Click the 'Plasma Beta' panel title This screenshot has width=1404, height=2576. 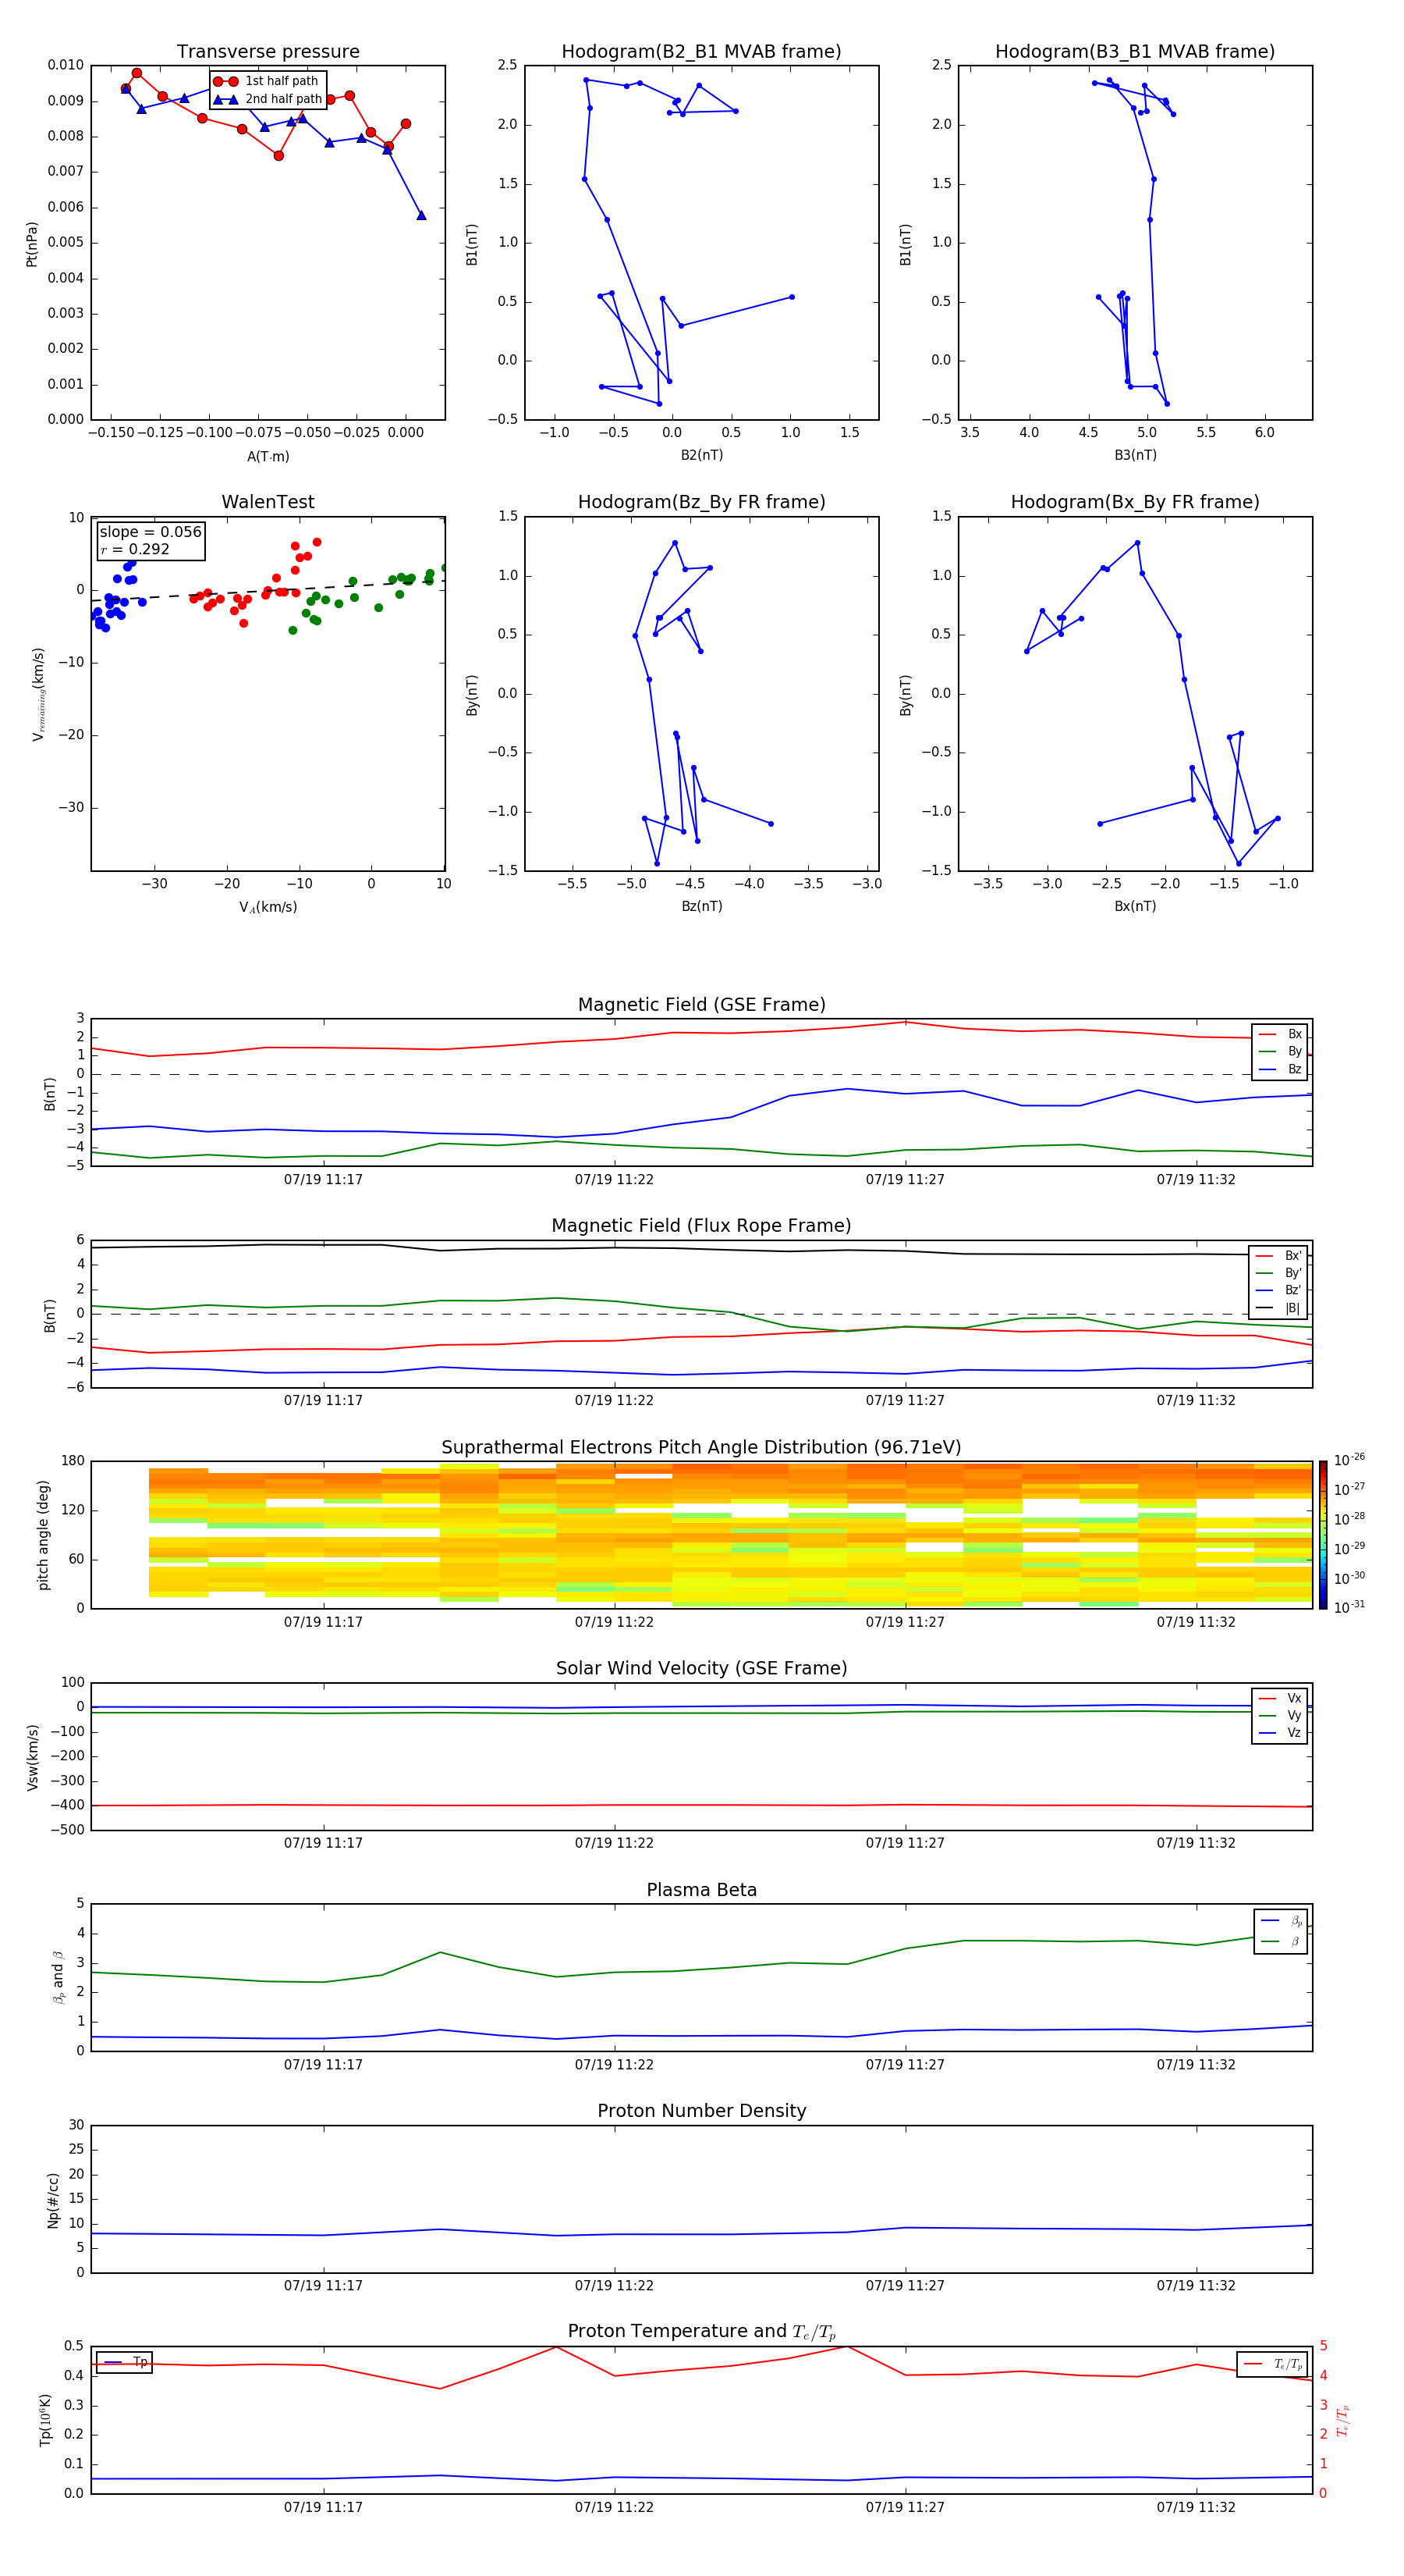701,1891
